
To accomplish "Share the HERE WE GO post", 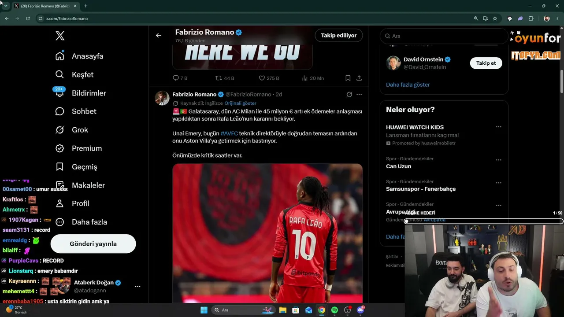I will [x=359, y=78].
